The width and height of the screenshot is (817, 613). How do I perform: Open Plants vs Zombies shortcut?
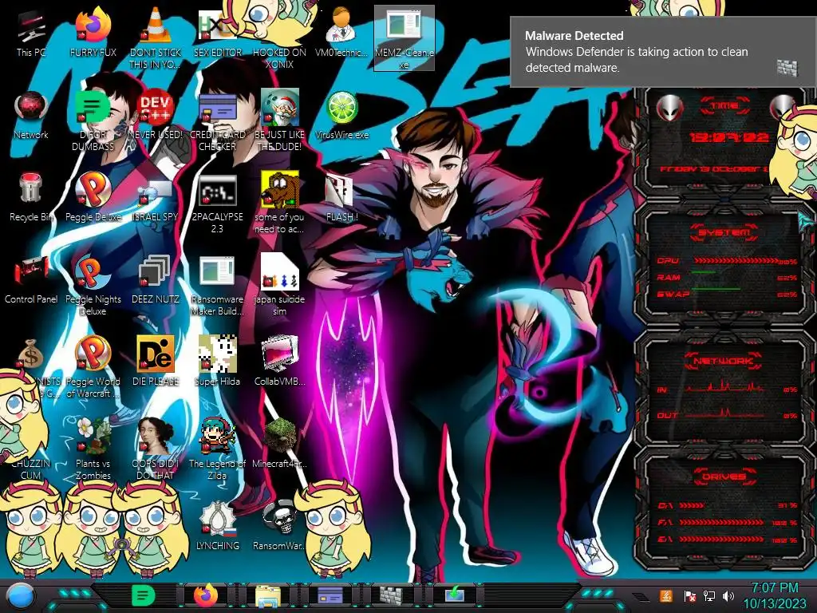tap(93, 449)
